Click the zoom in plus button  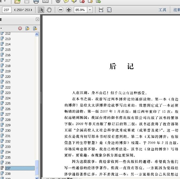(69, 10)
